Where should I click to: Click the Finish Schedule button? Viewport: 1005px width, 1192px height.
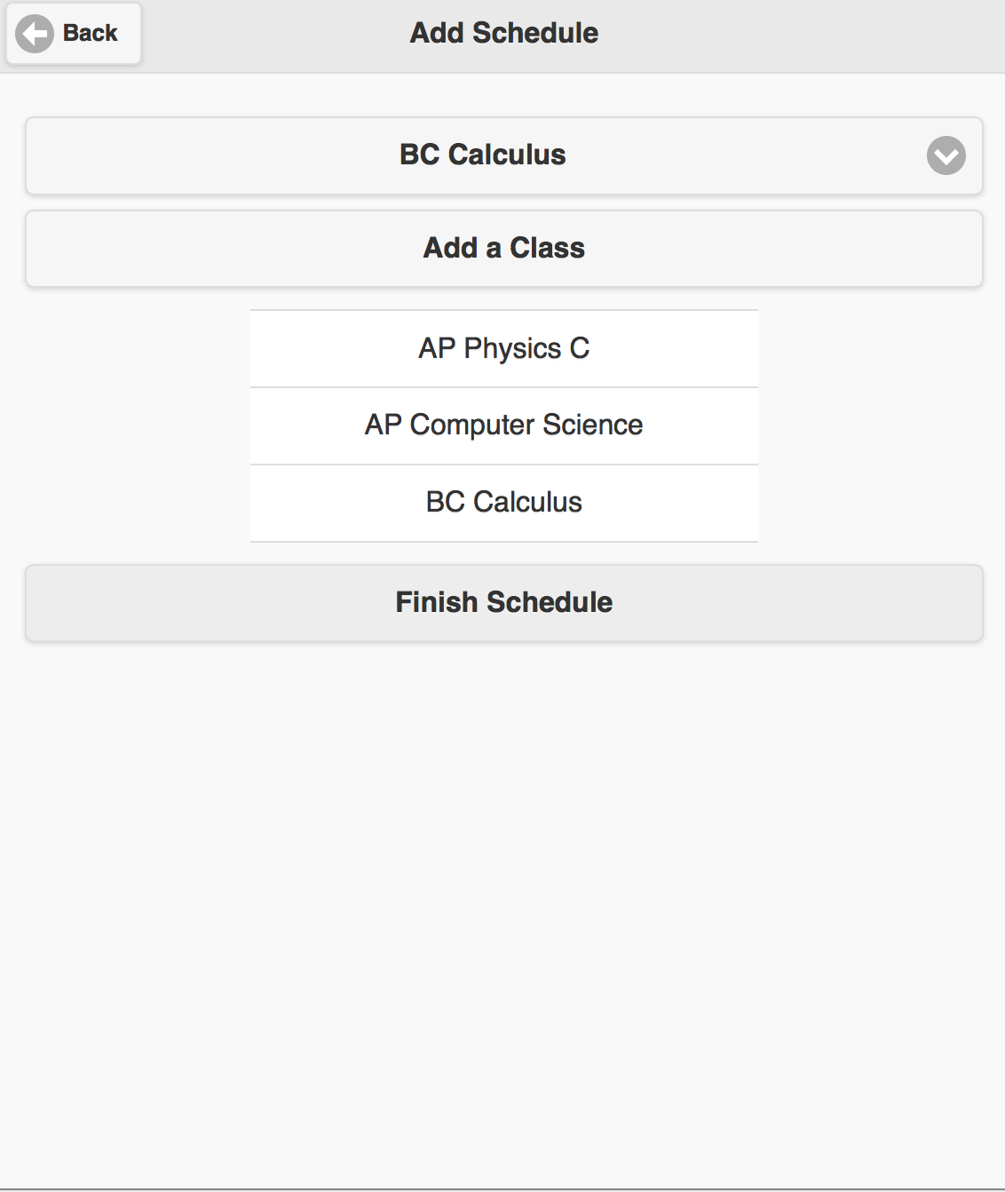pyautogui.click(x=504, y=603)
